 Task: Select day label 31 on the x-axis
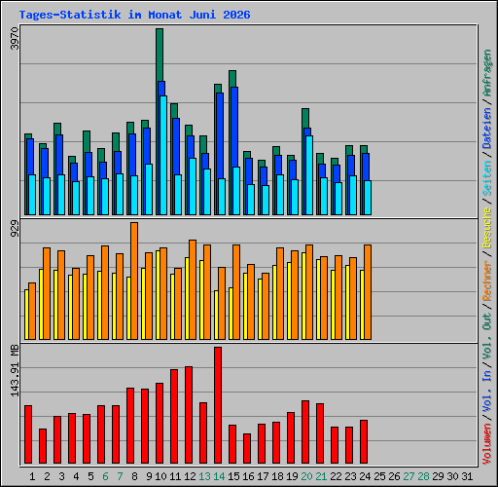tap(467, 476)
